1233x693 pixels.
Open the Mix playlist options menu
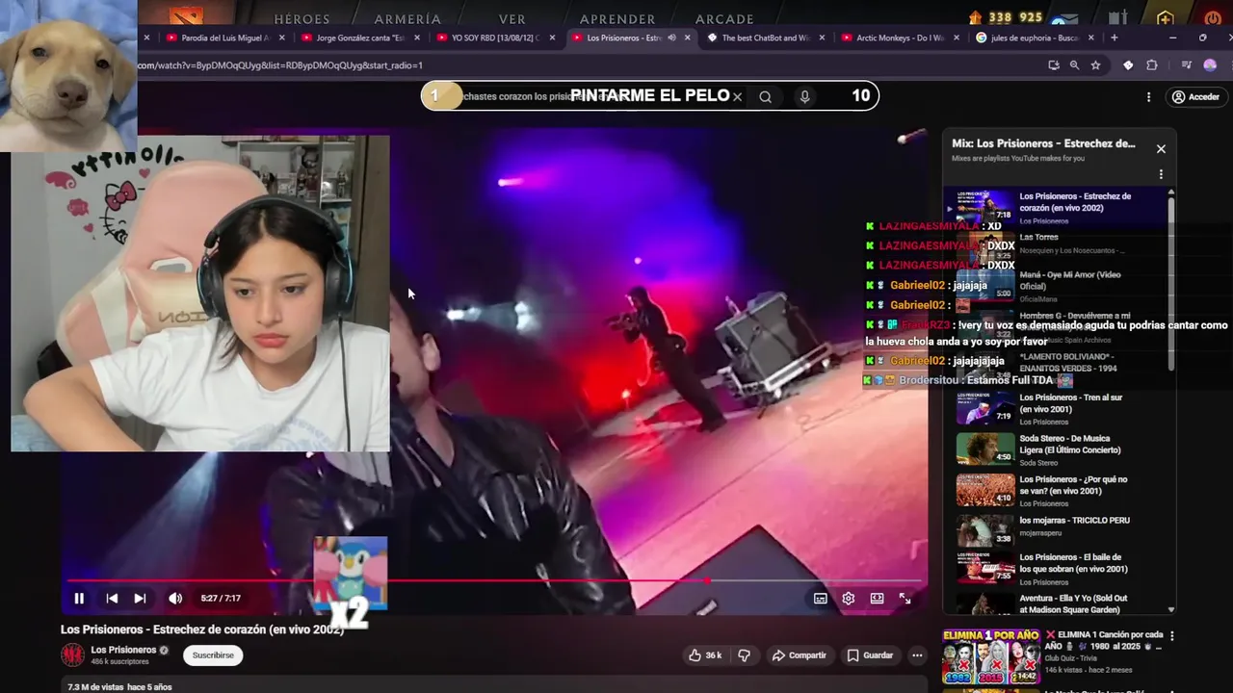click(x=1161, y=174)
